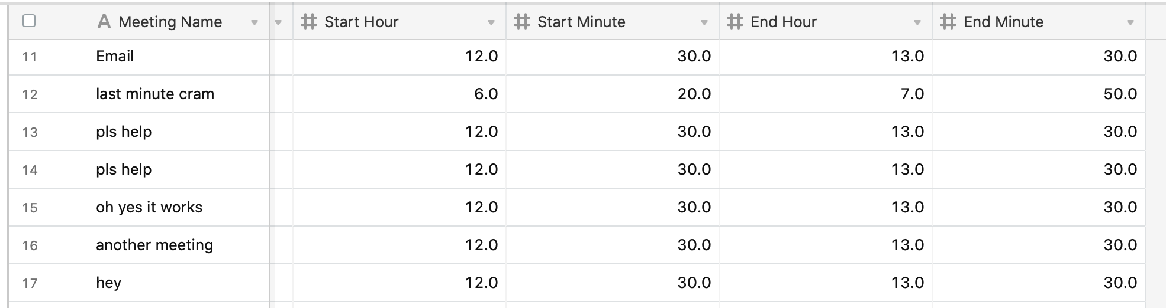
Task: Select the 'another meeting' name cell
Action: tap(154, 245)
